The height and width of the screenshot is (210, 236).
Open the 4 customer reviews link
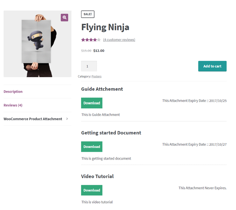119,40
